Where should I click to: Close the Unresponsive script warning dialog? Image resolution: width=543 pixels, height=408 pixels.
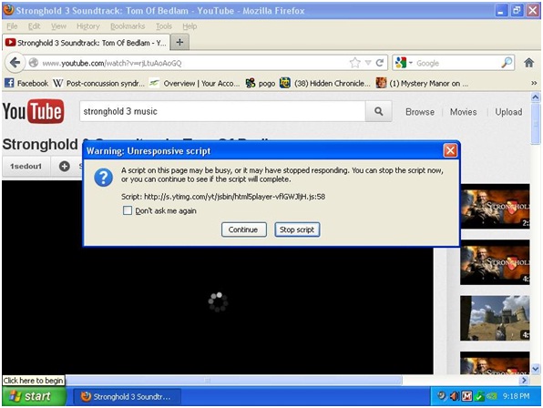(x=450, y=150)
